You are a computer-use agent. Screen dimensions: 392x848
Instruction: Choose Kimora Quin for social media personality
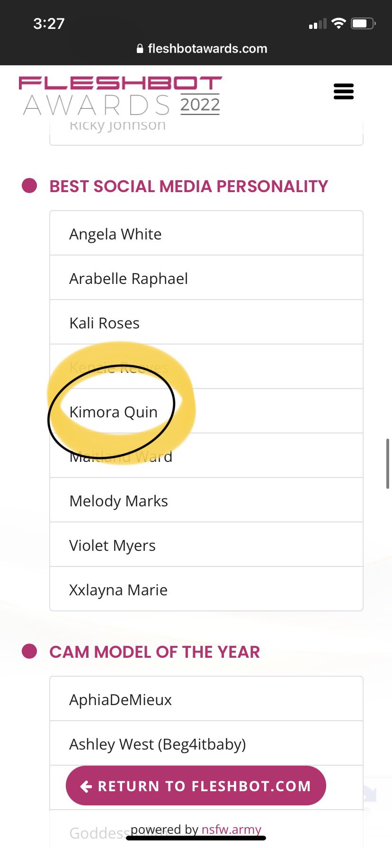click(206, 411)
